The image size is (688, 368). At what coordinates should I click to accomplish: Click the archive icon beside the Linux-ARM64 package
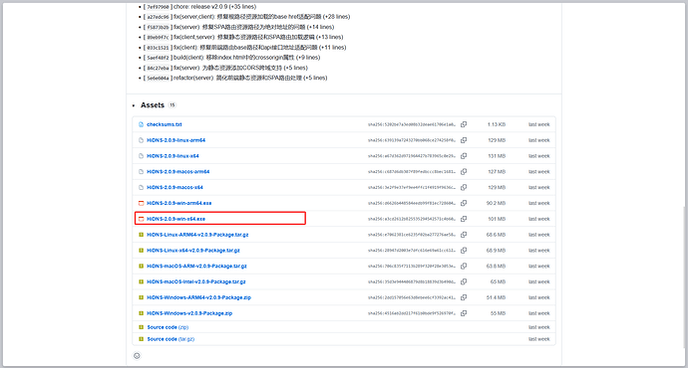click(141, 235)
